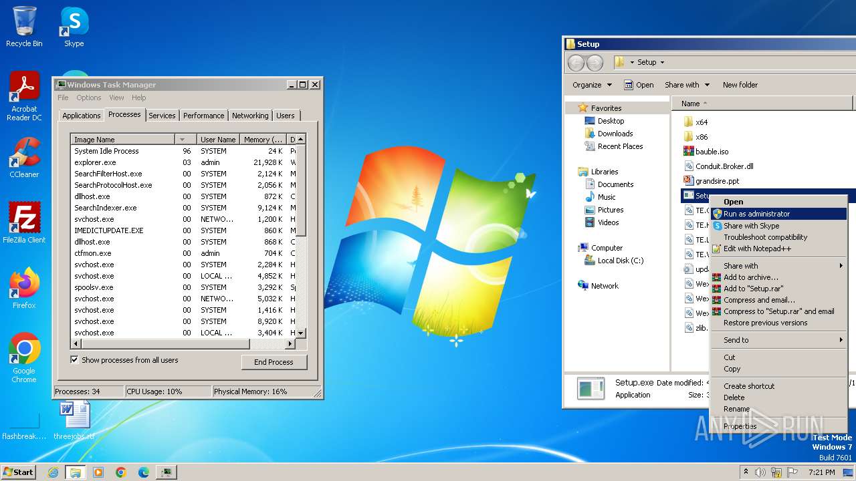This screenshot has width=856, height=481.
Task: Choose Troubleshoot compatibility in context menu
Action: [780, 237]
